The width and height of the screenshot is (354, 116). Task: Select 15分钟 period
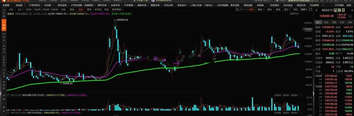click(x=37, y=9)
